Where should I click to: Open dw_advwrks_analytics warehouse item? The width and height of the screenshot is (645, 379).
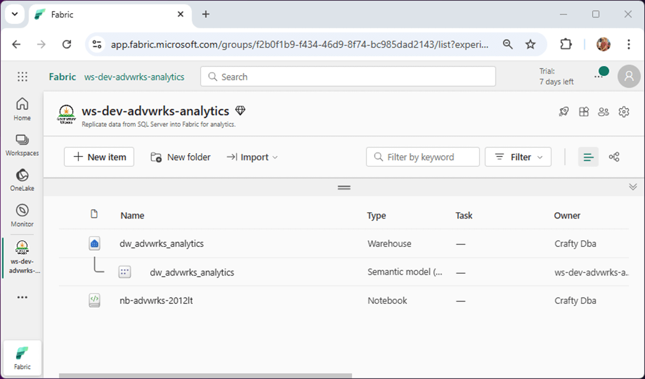pyautogui.click(x=162, y=244)
